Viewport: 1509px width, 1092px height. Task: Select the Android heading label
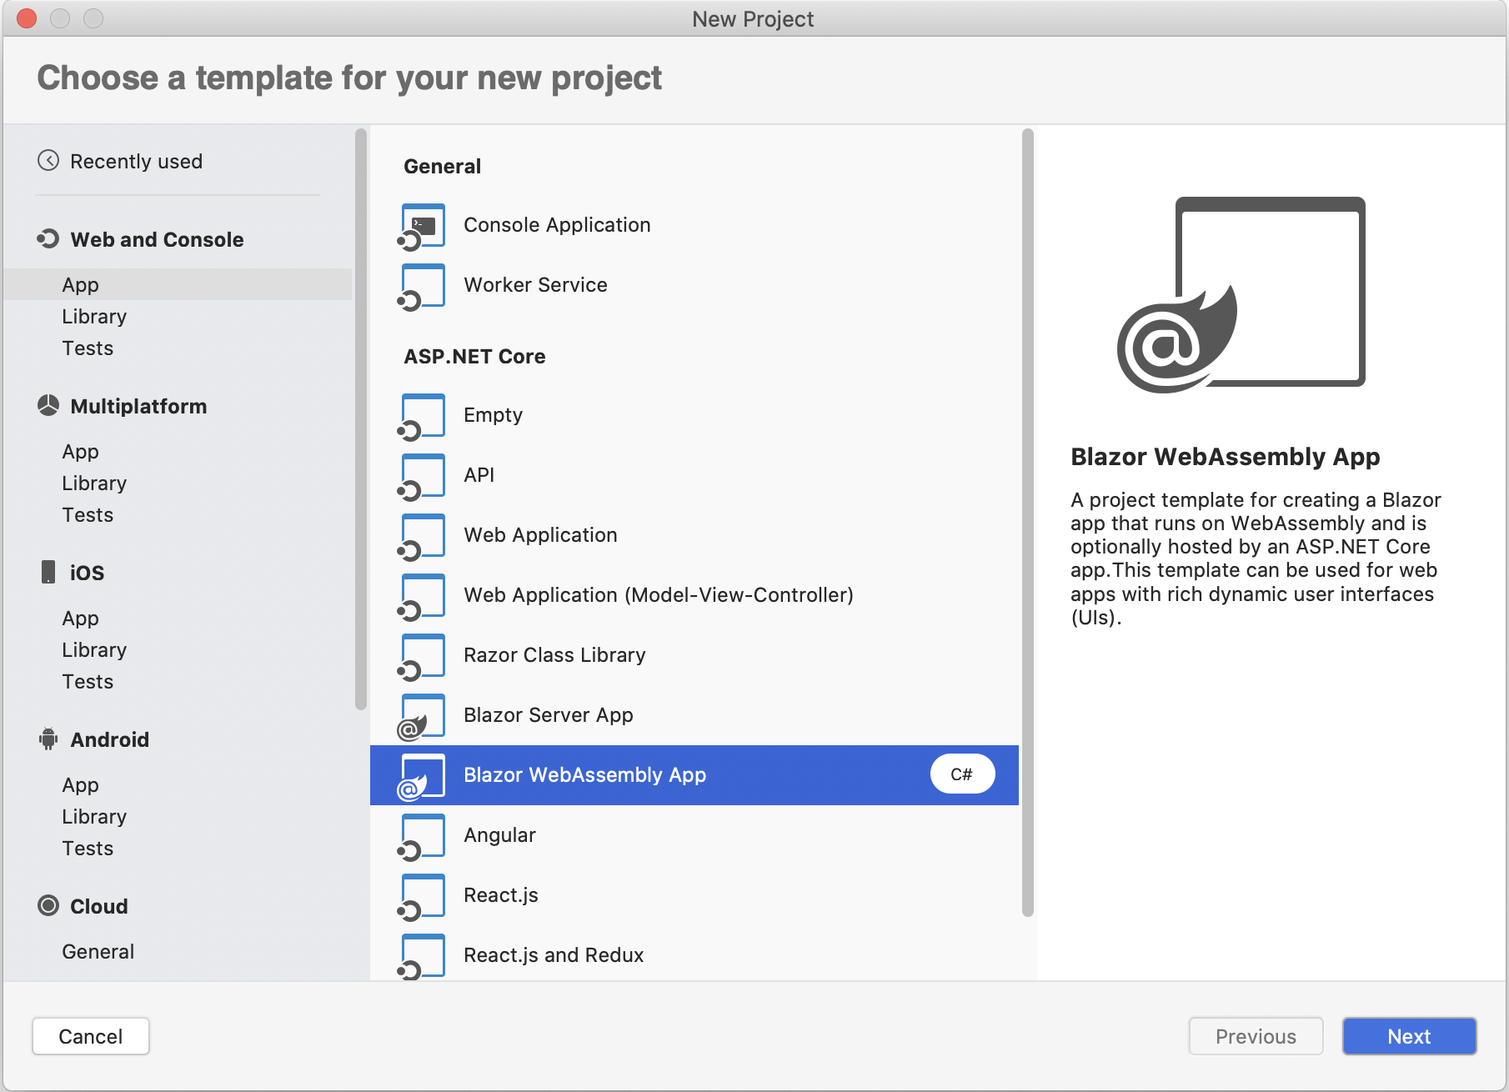109,739
